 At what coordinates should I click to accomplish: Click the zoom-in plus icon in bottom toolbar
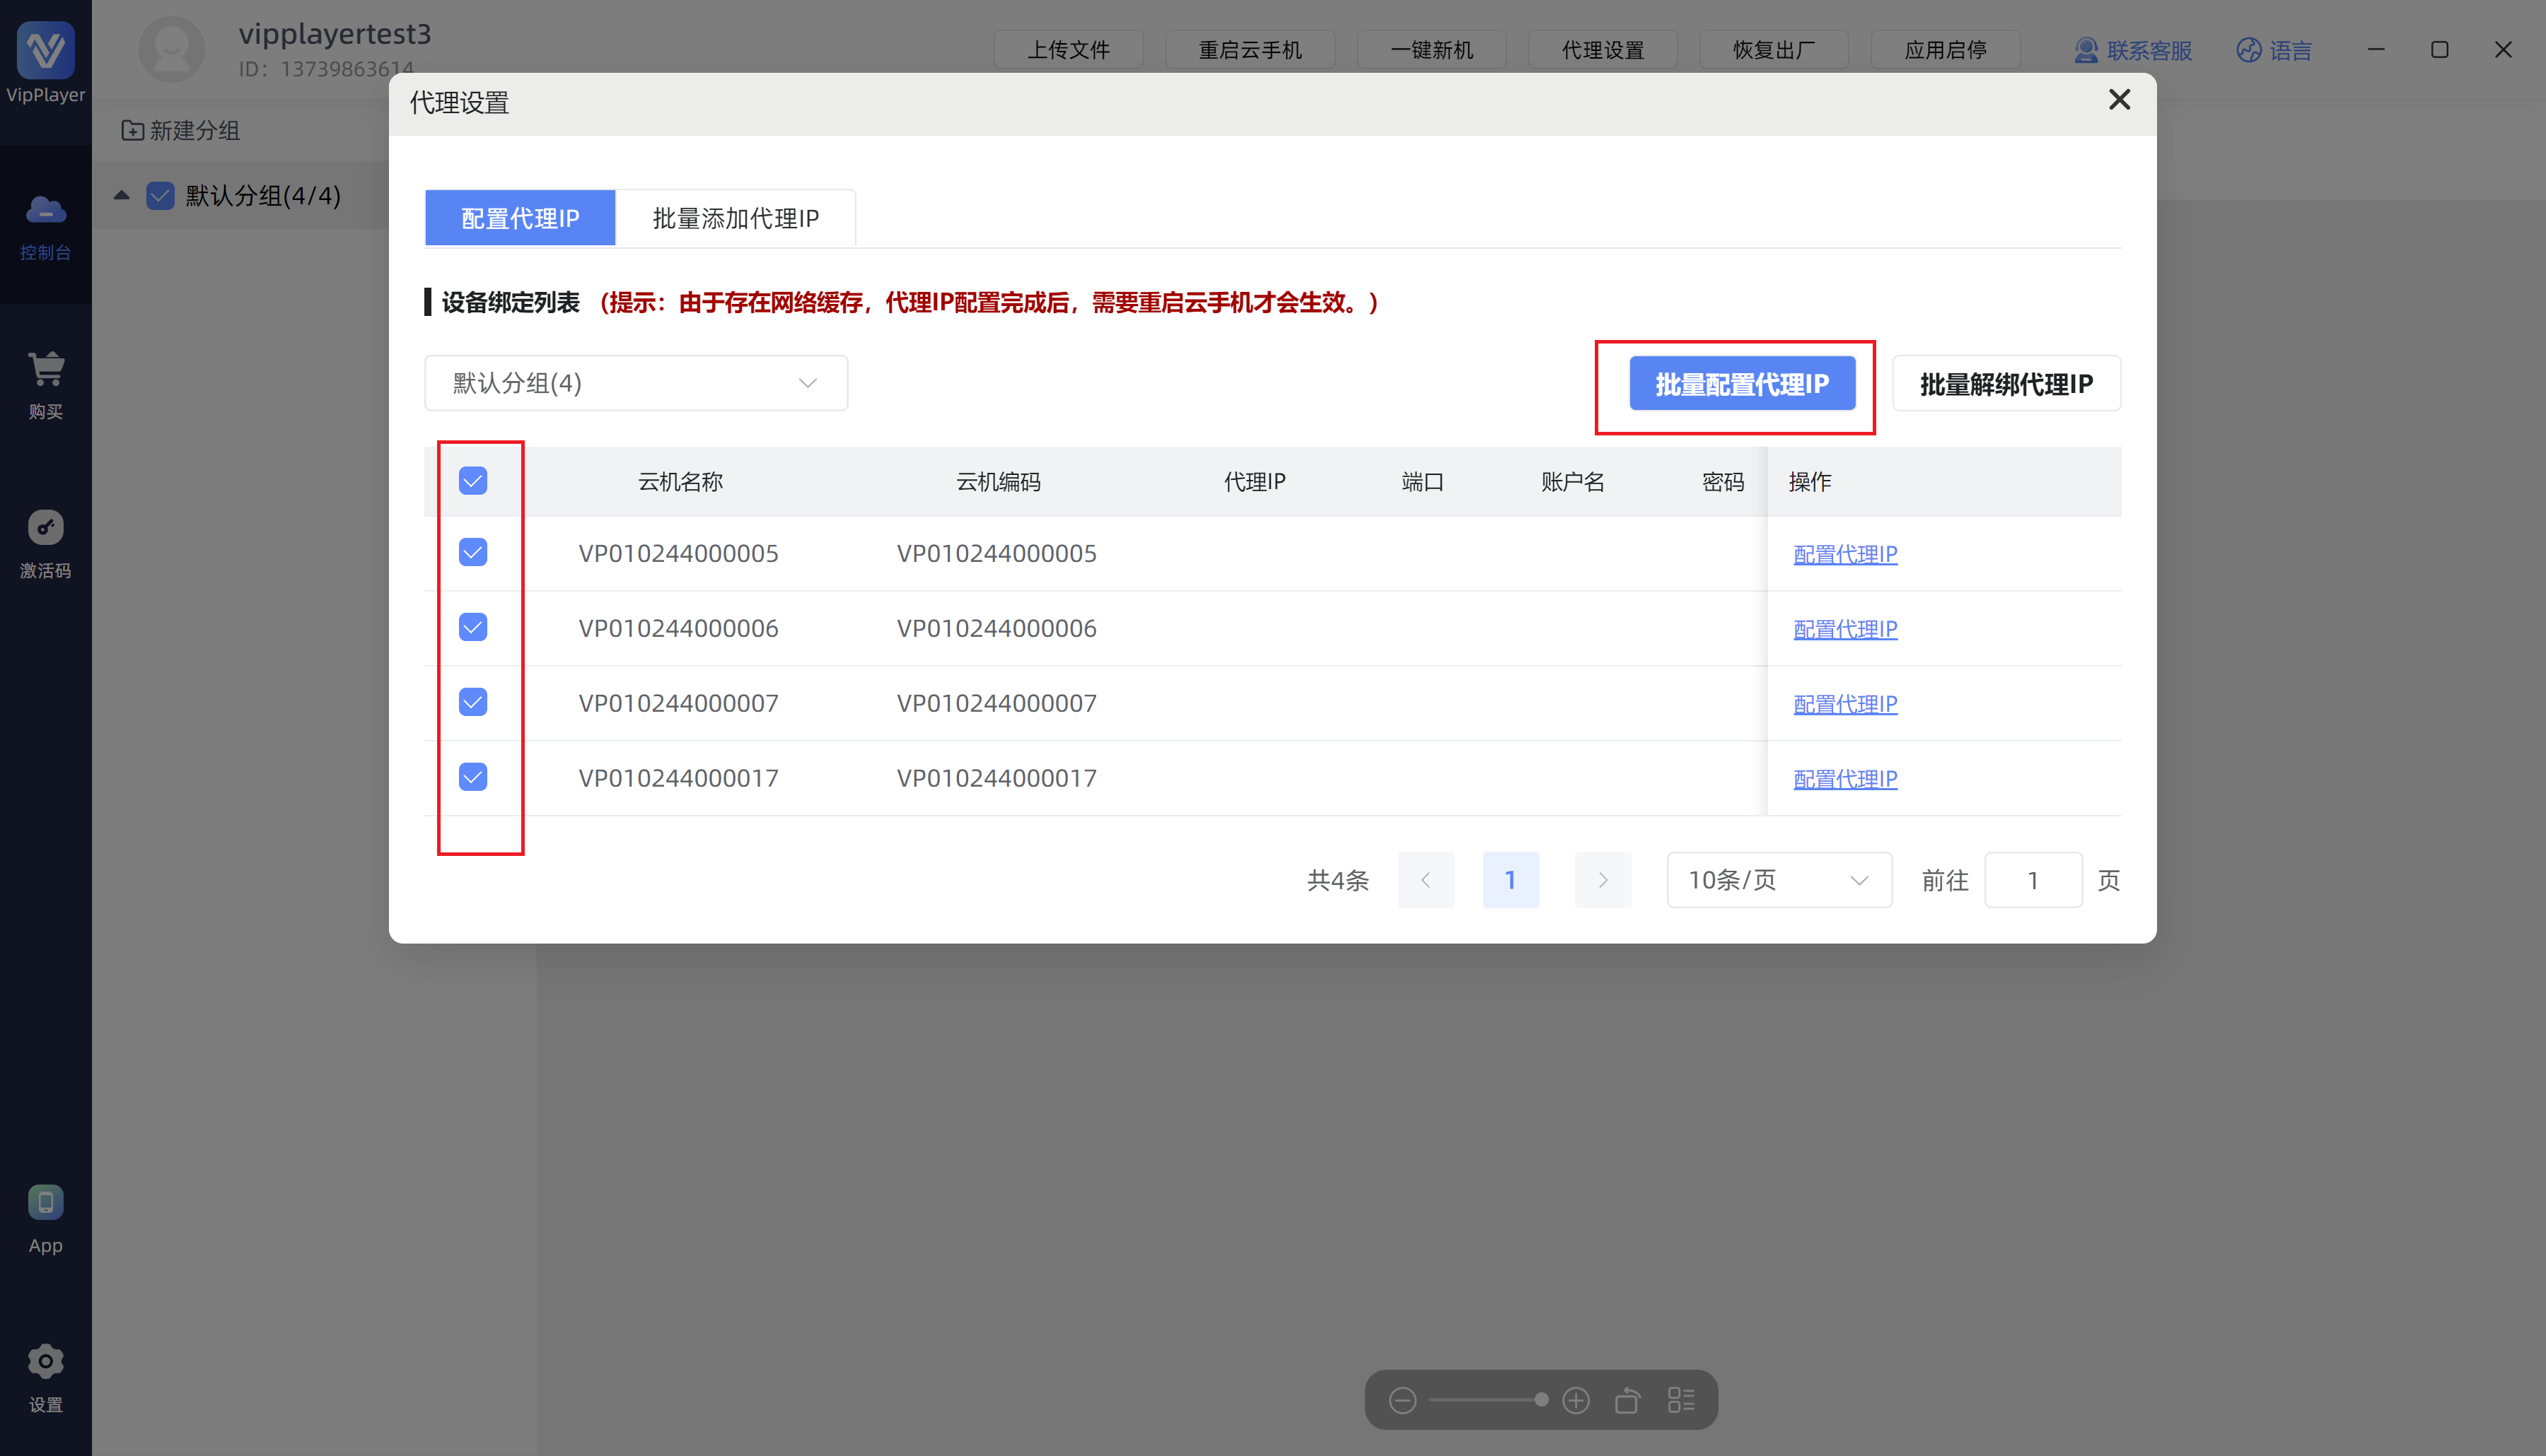tap(1576, 1400)
